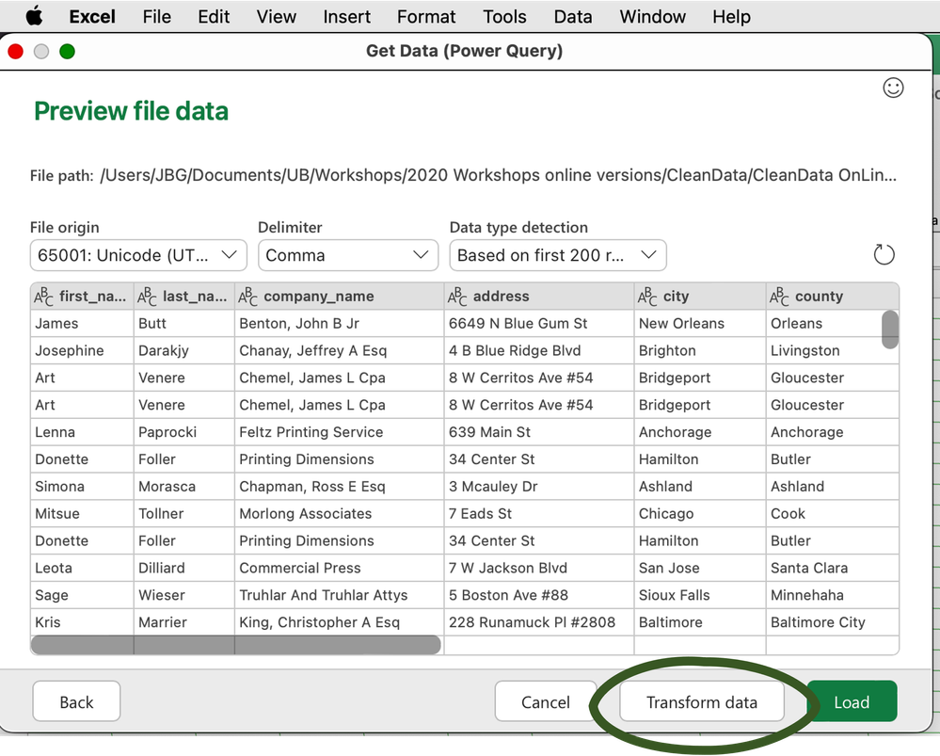Open the File origin dropdown

(138, 255)
